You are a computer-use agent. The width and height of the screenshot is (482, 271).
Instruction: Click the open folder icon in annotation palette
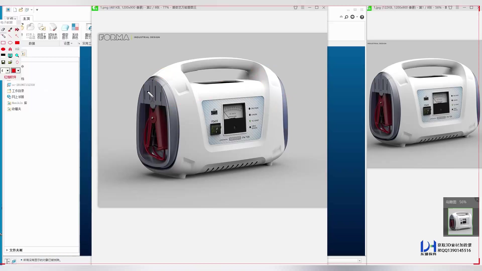(x=10, y=62)
